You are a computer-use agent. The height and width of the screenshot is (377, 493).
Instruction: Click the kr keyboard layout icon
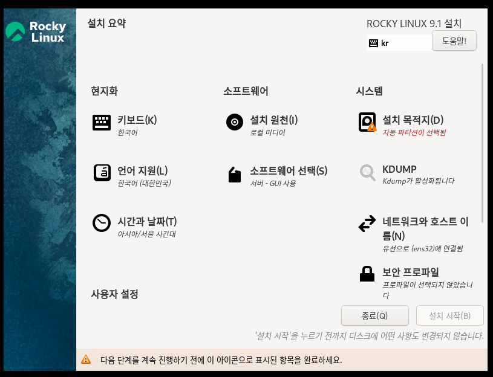[373, 43]
